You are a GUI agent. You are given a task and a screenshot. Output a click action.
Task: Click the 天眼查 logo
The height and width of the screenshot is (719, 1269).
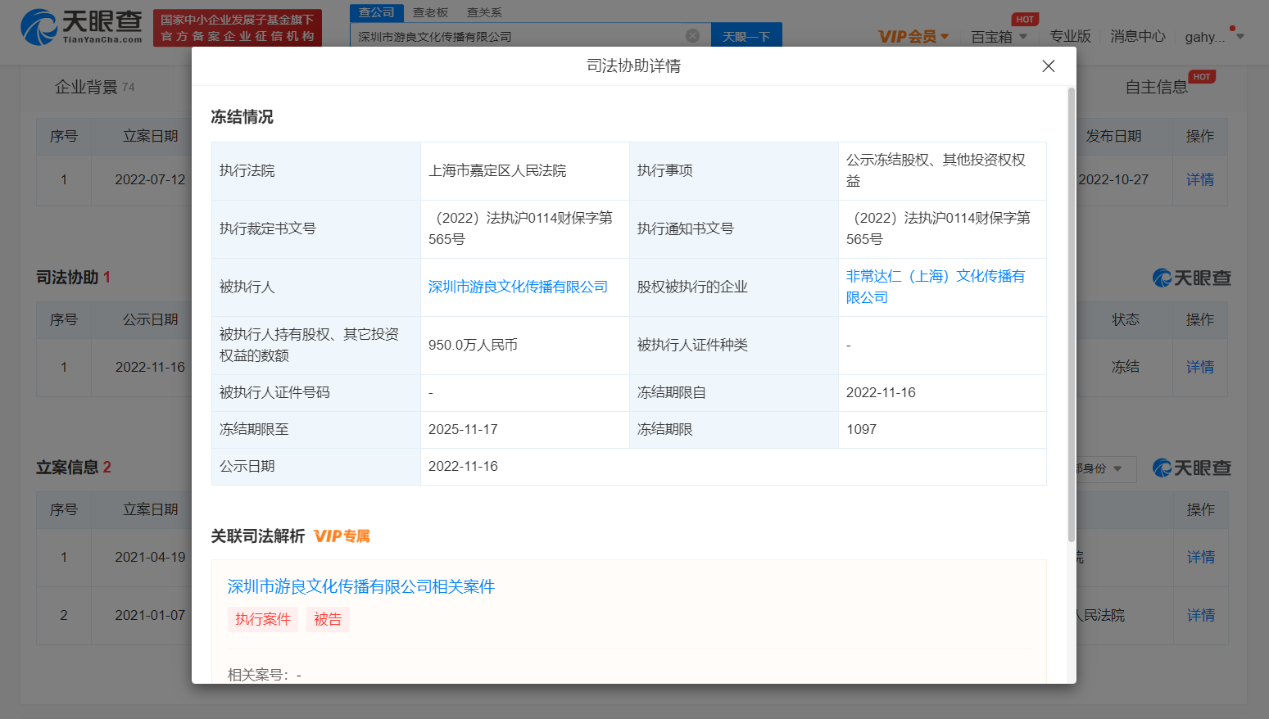point(81,27)
